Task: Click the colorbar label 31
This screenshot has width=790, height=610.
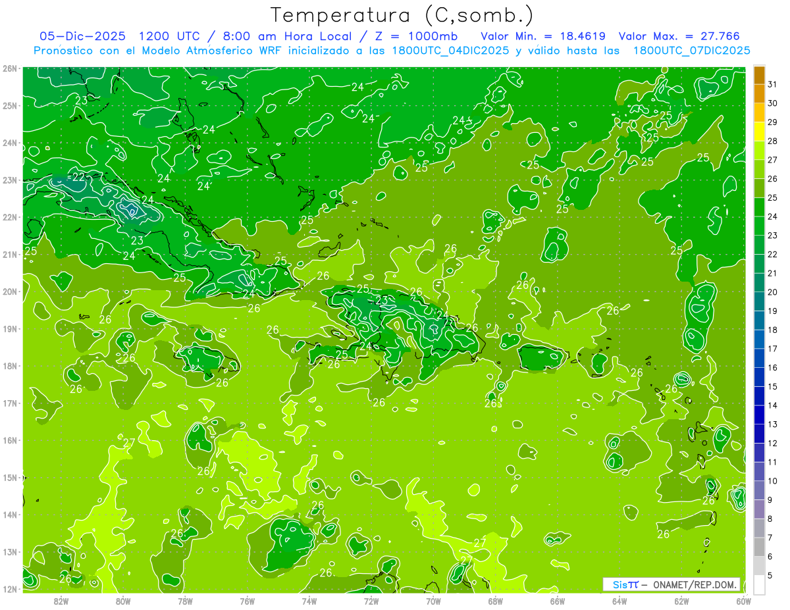Action: [773, 85]
